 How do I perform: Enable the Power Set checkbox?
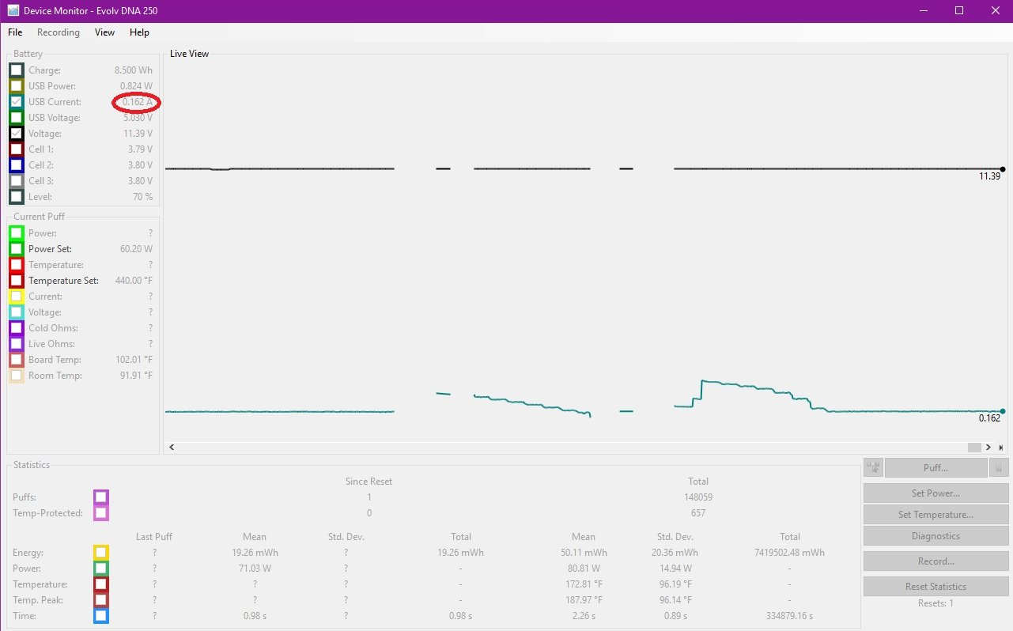click(17, 249)
